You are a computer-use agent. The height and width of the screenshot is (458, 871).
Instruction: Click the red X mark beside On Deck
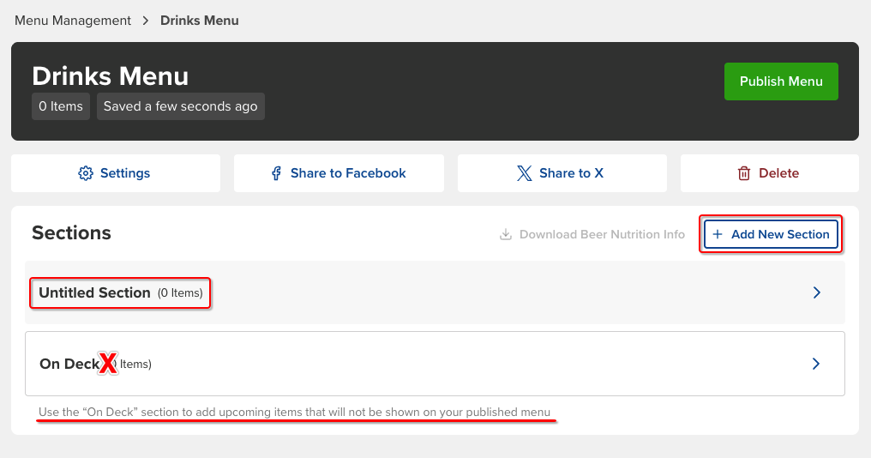pos(107,364)
